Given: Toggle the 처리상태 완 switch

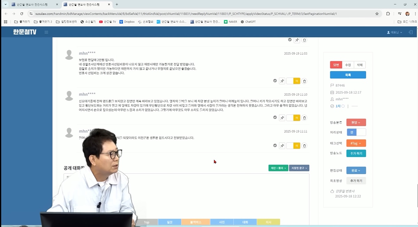Looking at the screenshot, I should (356, 132).
